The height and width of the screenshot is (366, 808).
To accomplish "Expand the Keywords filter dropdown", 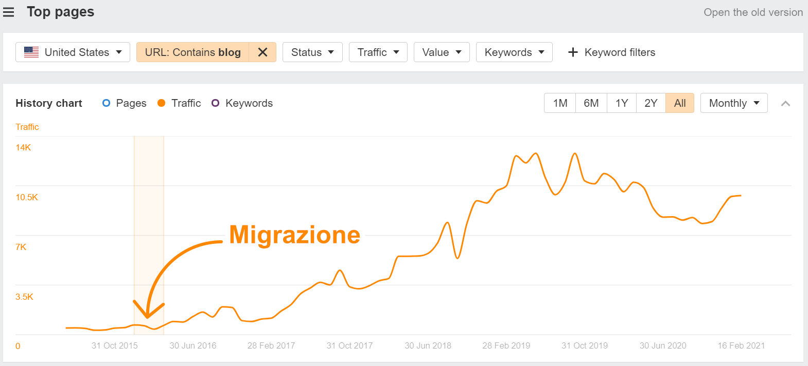I will click(x=514, y=52).
